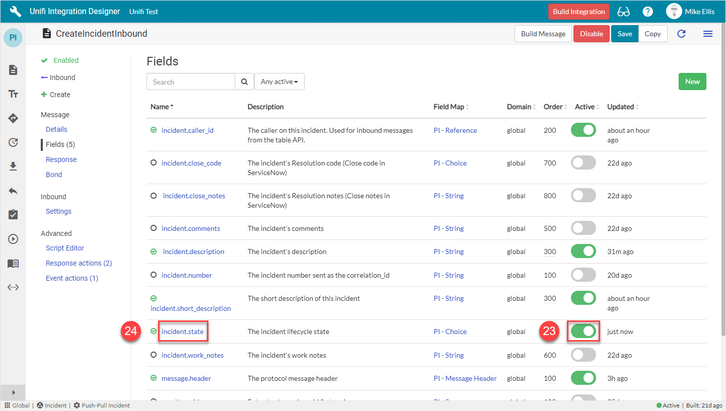Enable the incident.close_code active toggle
Viewport: 726px width, 411px height.
583,163
